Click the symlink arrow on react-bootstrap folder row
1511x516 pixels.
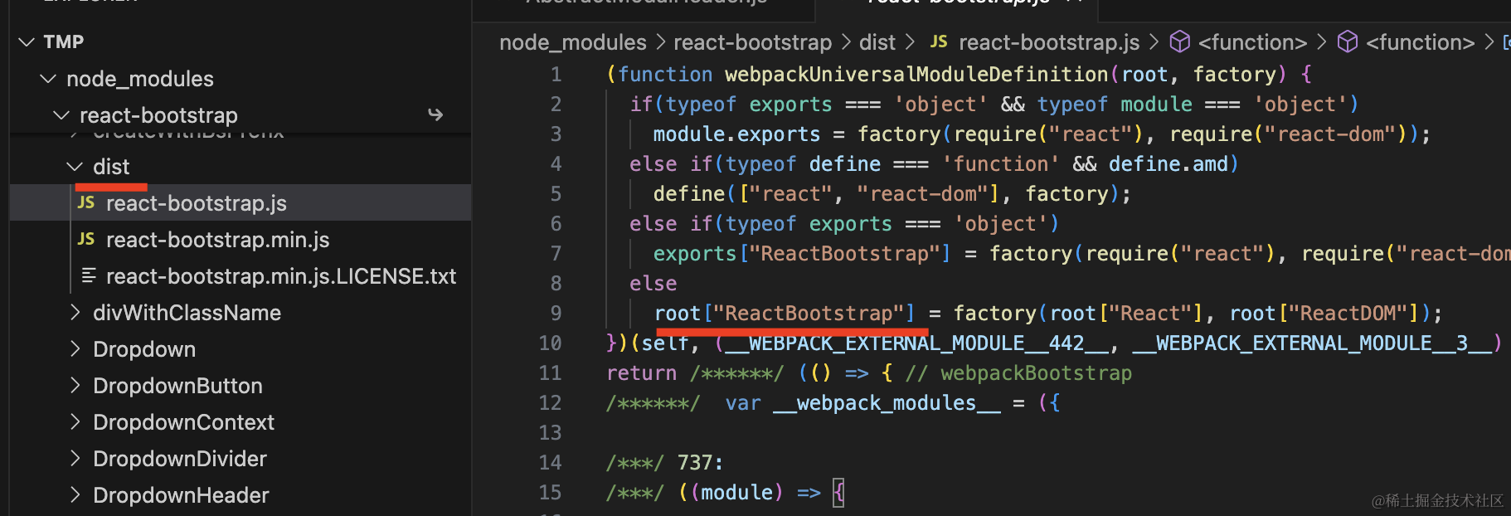435,114
